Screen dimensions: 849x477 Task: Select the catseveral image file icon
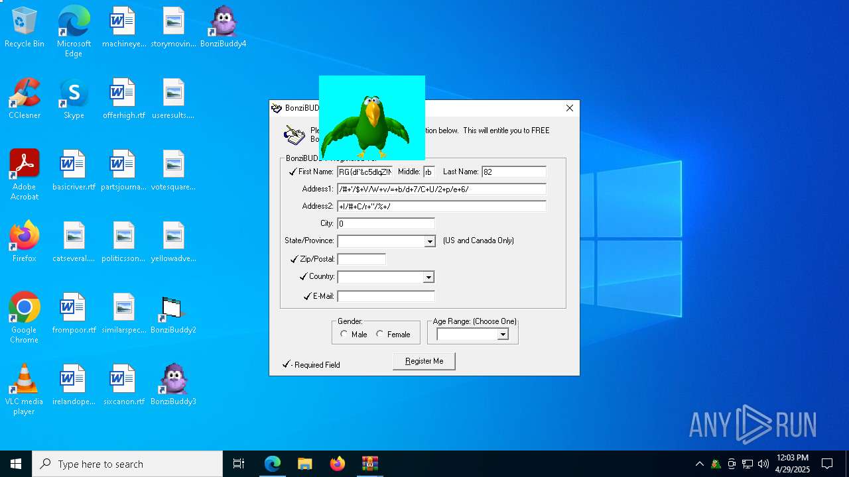pyautogui.click(x=74, y=242)
